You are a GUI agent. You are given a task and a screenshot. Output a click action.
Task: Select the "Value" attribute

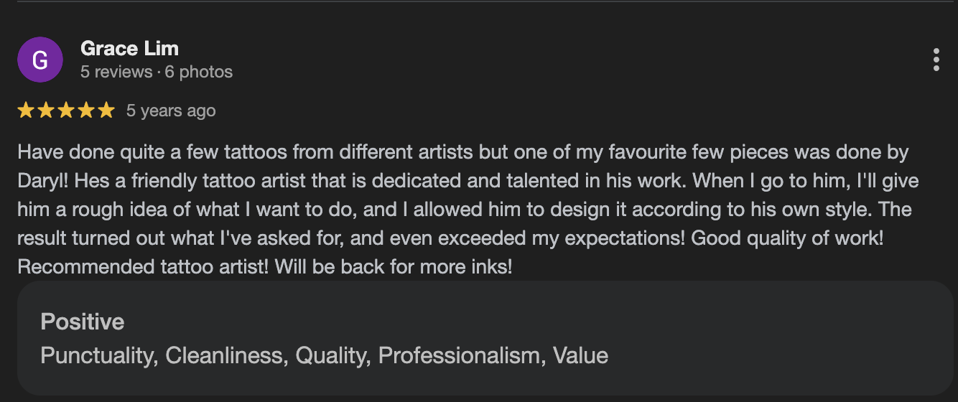click(580, 355)
